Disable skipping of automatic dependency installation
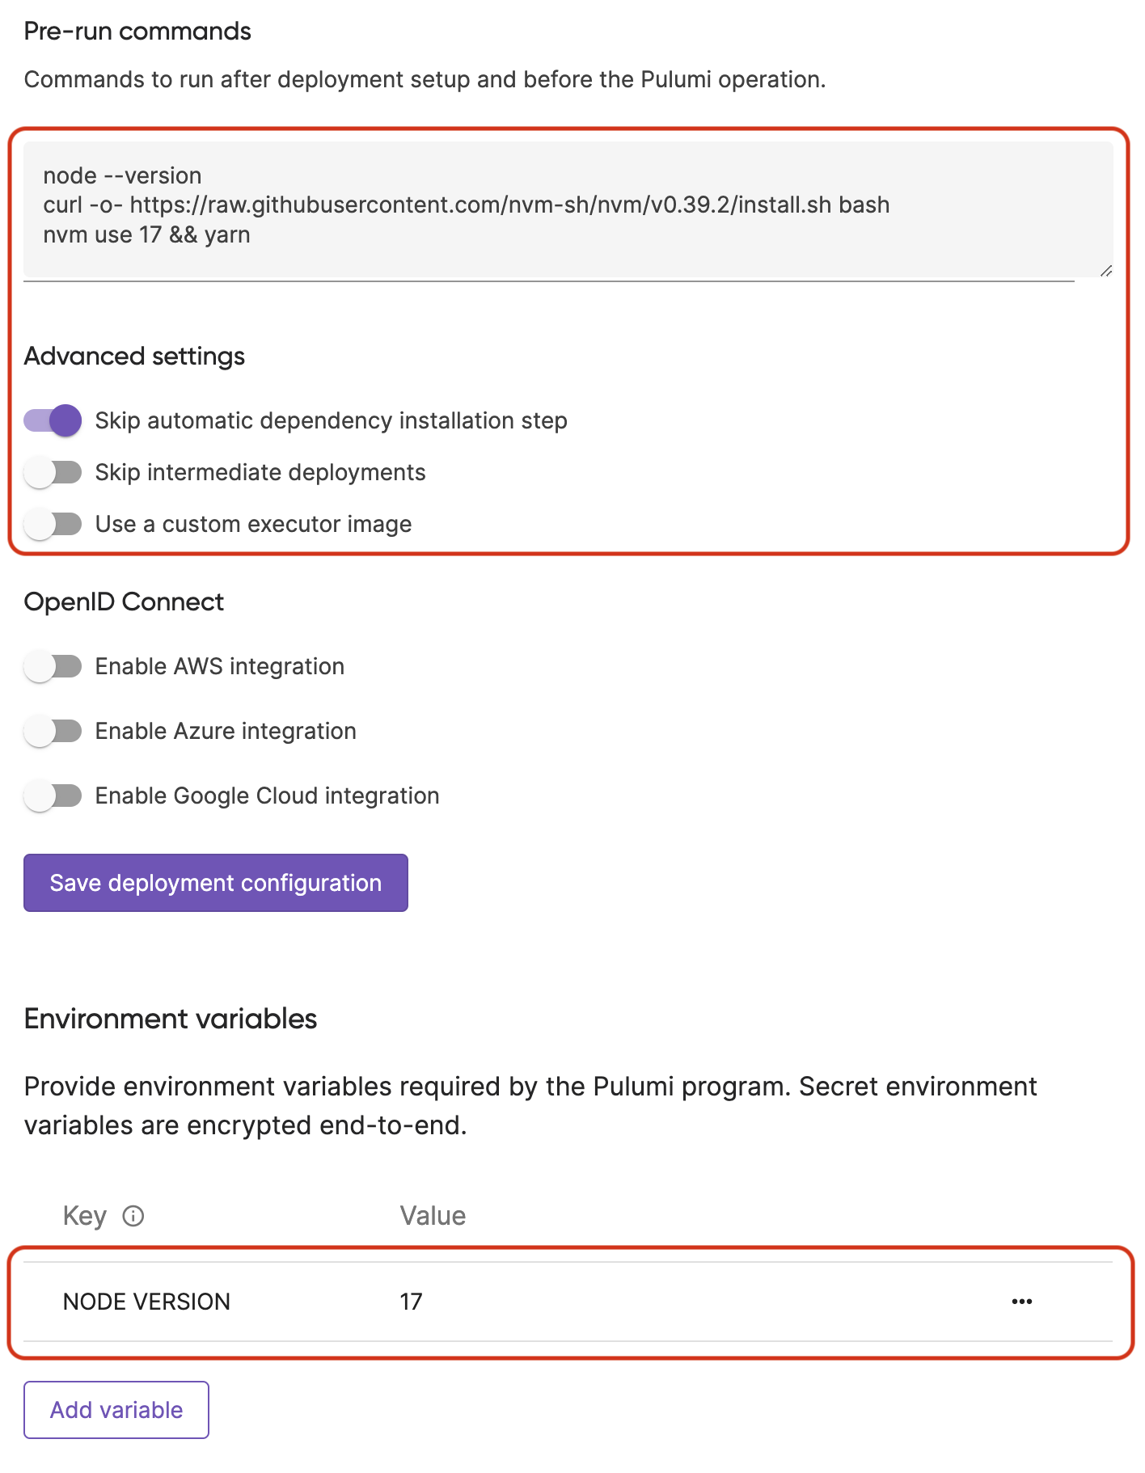This screenshot has height=1473, width=1145. point(52,420)
